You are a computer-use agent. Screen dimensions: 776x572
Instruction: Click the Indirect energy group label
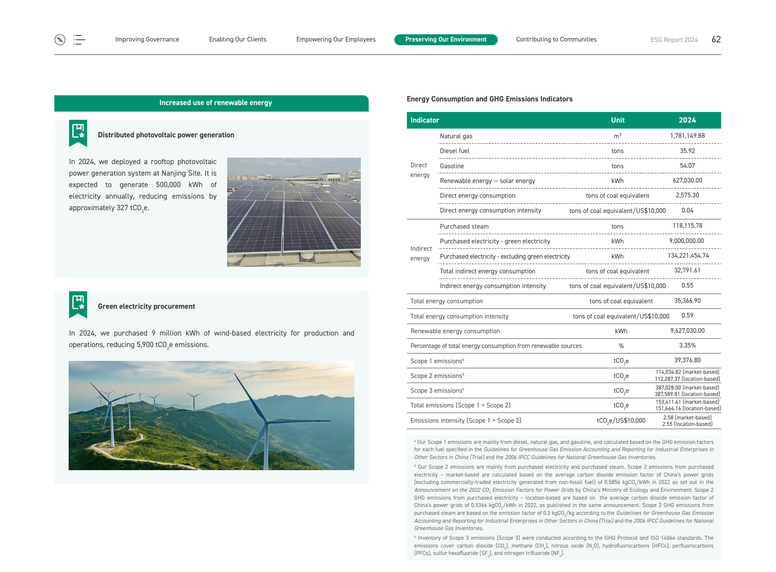click(x=421, y=254)
